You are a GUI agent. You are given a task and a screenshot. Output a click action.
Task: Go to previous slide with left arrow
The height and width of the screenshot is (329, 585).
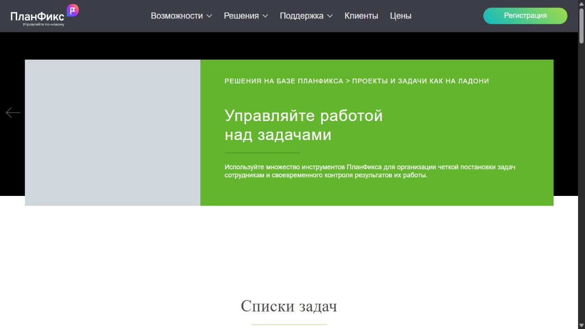[13, 113]
